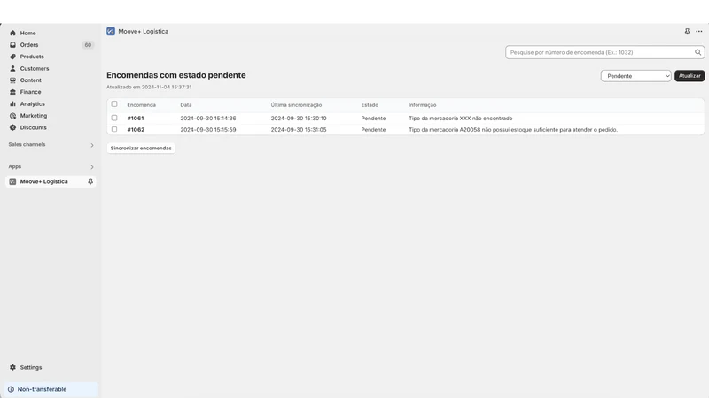This screenshot has height=398, width=709.
Task: Click the Orders count badge 60
Action: coord(88,45)
